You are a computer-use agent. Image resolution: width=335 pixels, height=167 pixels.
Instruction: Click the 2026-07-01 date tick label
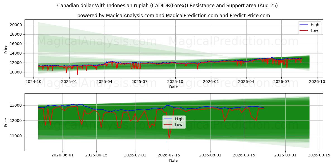click(x=135, y=155)
